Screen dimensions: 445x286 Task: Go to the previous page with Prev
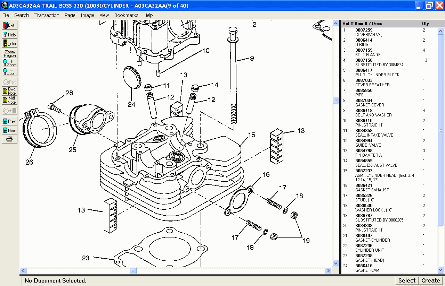click(x=9, y=121)
